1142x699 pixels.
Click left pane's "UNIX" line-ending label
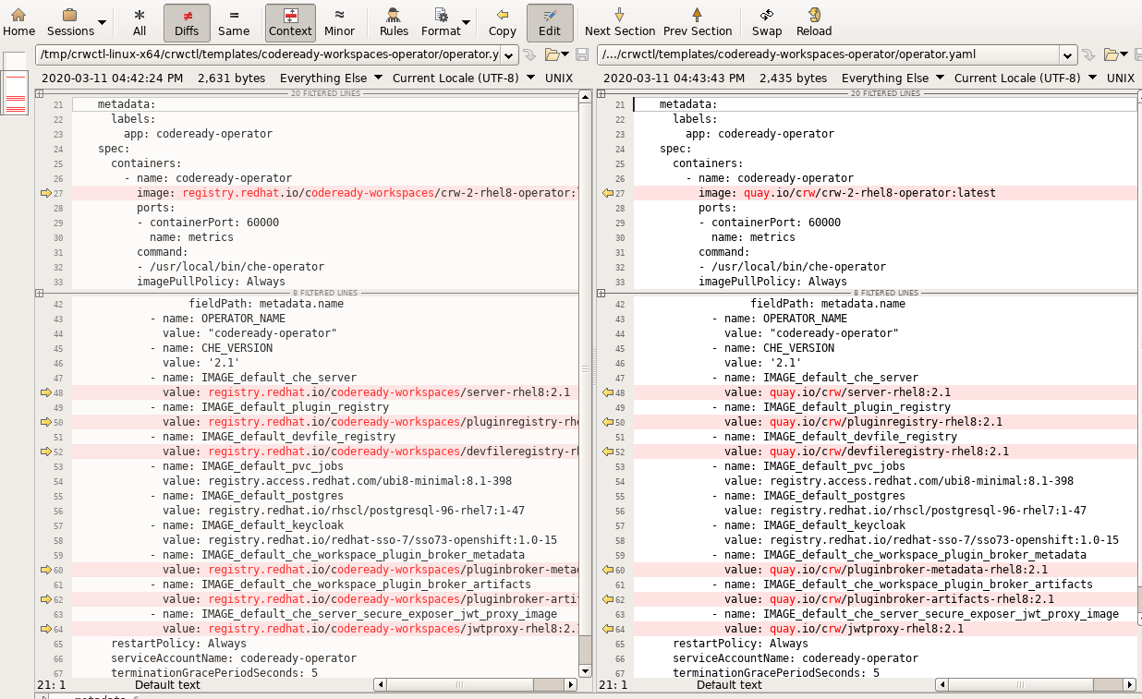pos(559,78)
